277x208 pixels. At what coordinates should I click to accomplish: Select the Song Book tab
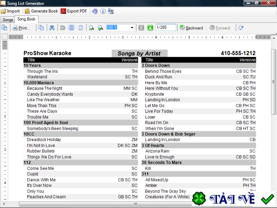(26, 19)
